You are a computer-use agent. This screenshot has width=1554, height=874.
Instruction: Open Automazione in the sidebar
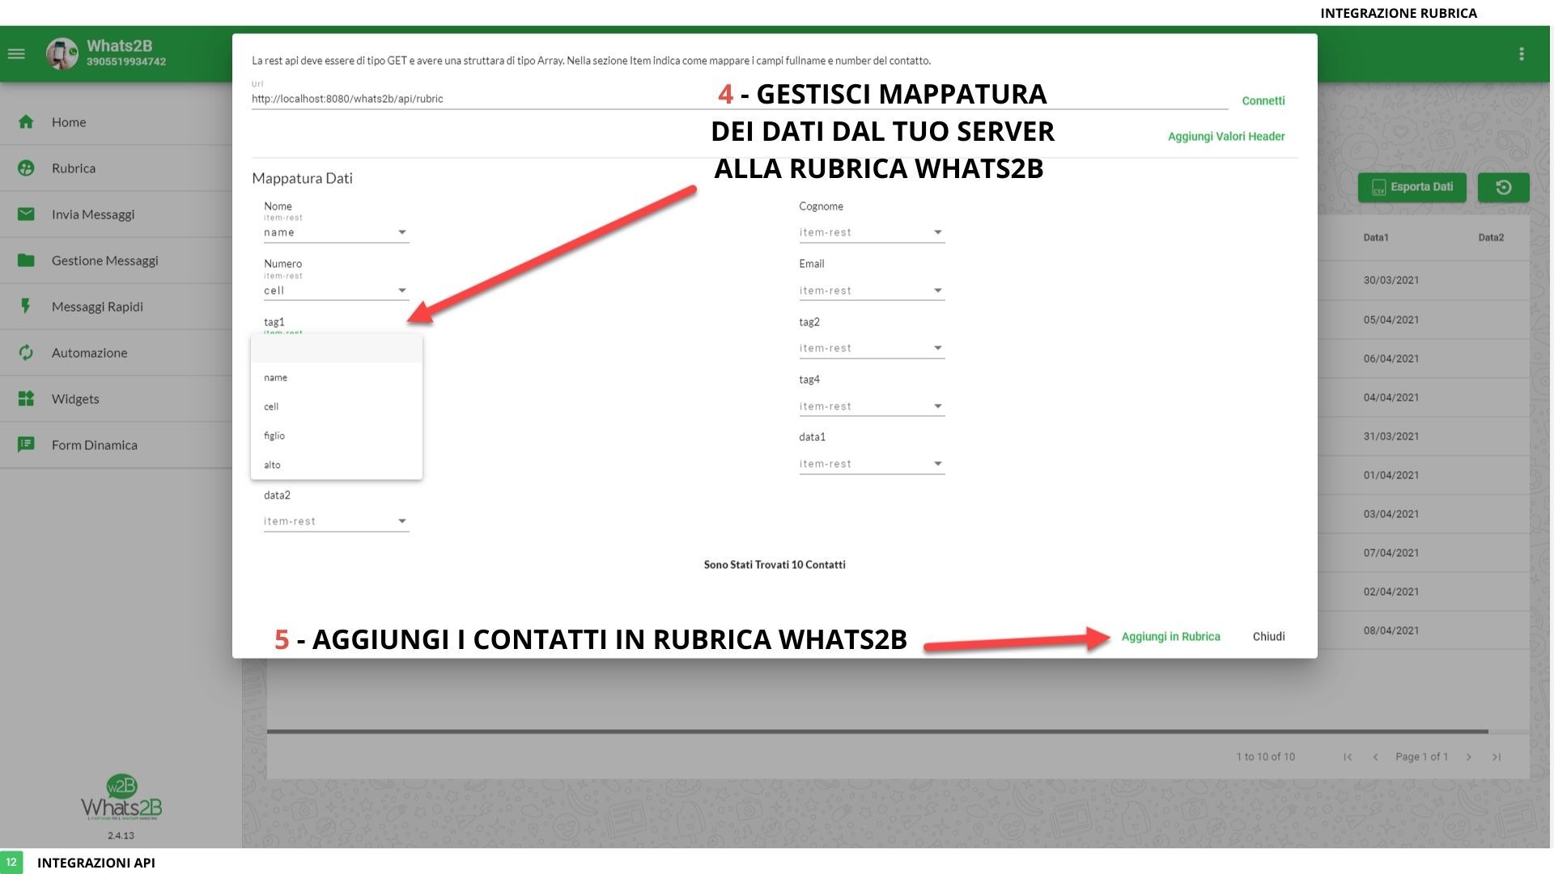[x=117, y=353]
